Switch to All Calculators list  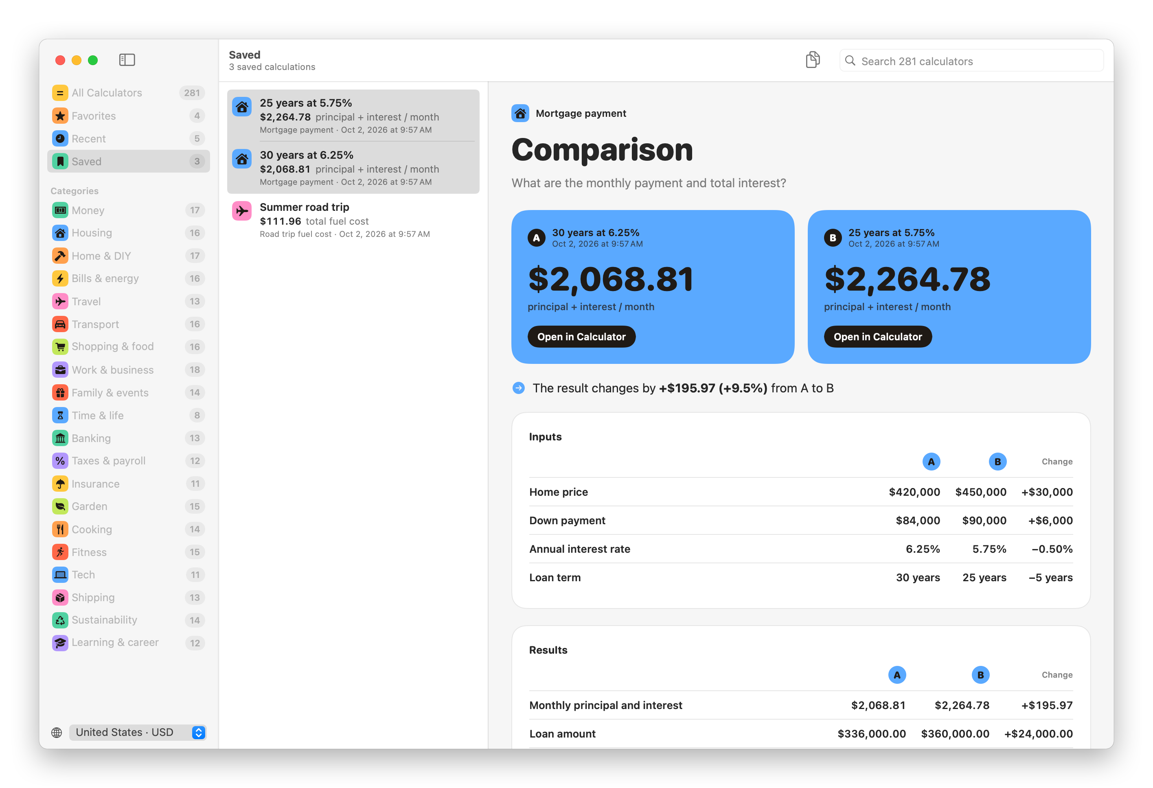coord(129,93)
